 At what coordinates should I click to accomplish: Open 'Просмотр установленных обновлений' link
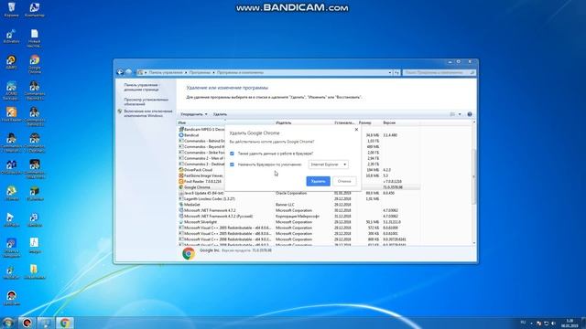point(146,101)
